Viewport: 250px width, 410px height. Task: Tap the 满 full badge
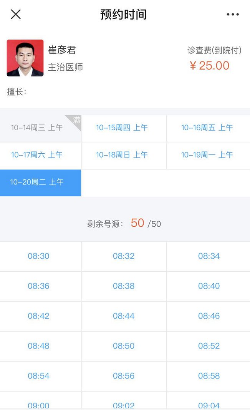76,120
